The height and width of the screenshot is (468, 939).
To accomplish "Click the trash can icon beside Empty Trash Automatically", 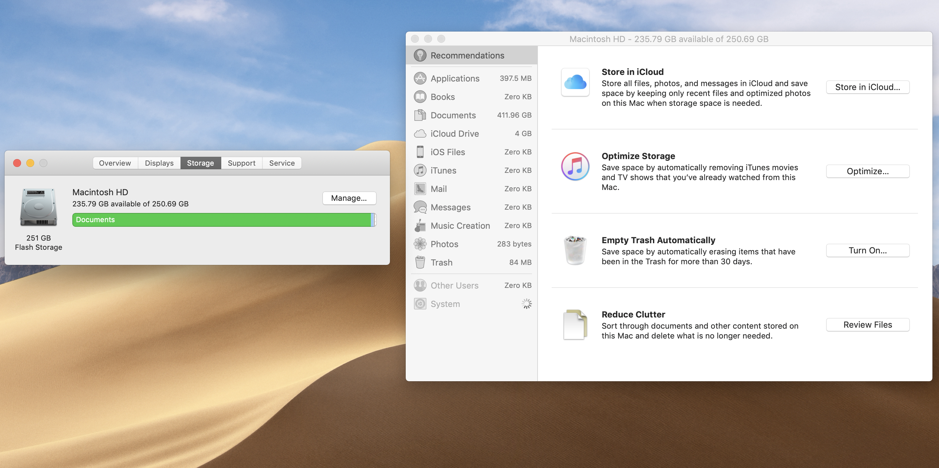I will [575, 250].
